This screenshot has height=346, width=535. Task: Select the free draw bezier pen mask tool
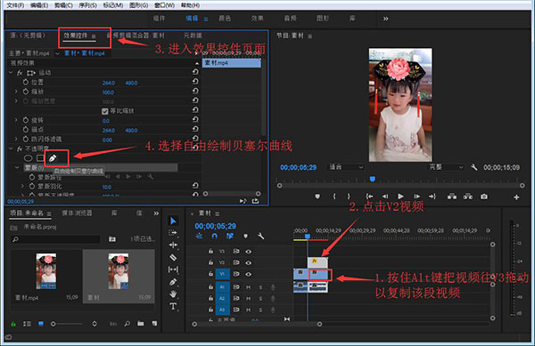click(x=53, y=158)
